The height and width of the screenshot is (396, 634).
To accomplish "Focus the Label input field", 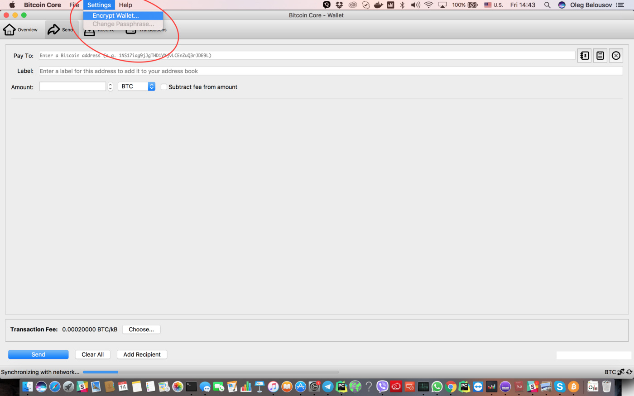I will tap(331, 71).
